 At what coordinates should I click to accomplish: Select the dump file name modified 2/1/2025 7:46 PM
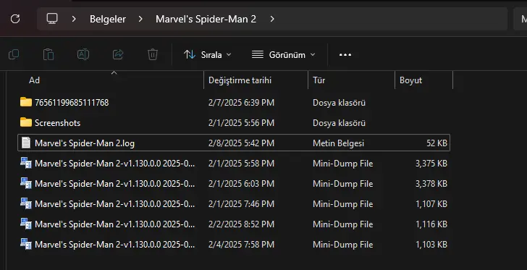[x=115, y=204]
